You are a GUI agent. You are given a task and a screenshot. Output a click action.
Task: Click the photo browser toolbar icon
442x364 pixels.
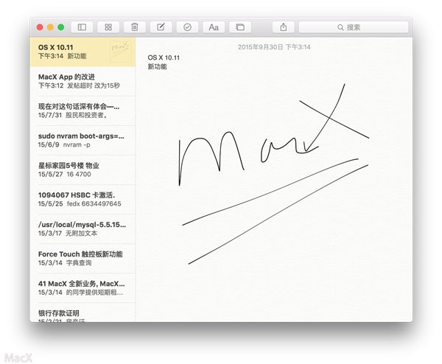(x=240, y=27)
